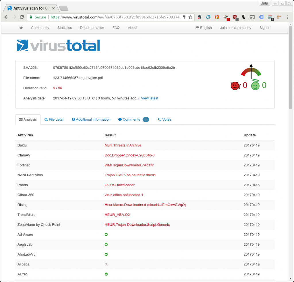Click the address bar URL field
The height and width of the screenshot is (282, 294).
pyautogui.click(x=115, y=17)
